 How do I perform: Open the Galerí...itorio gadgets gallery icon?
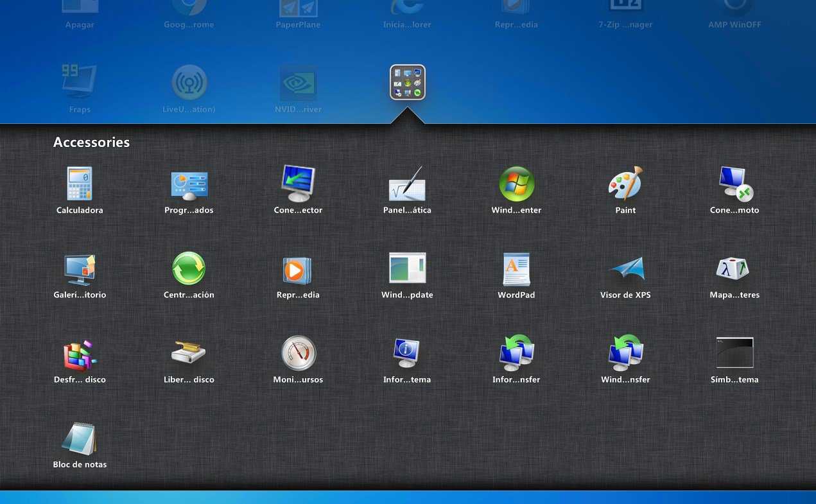coord(80,269)
